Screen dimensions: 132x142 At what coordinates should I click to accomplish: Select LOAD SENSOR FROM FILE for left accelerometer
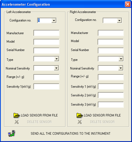(39, 115)
